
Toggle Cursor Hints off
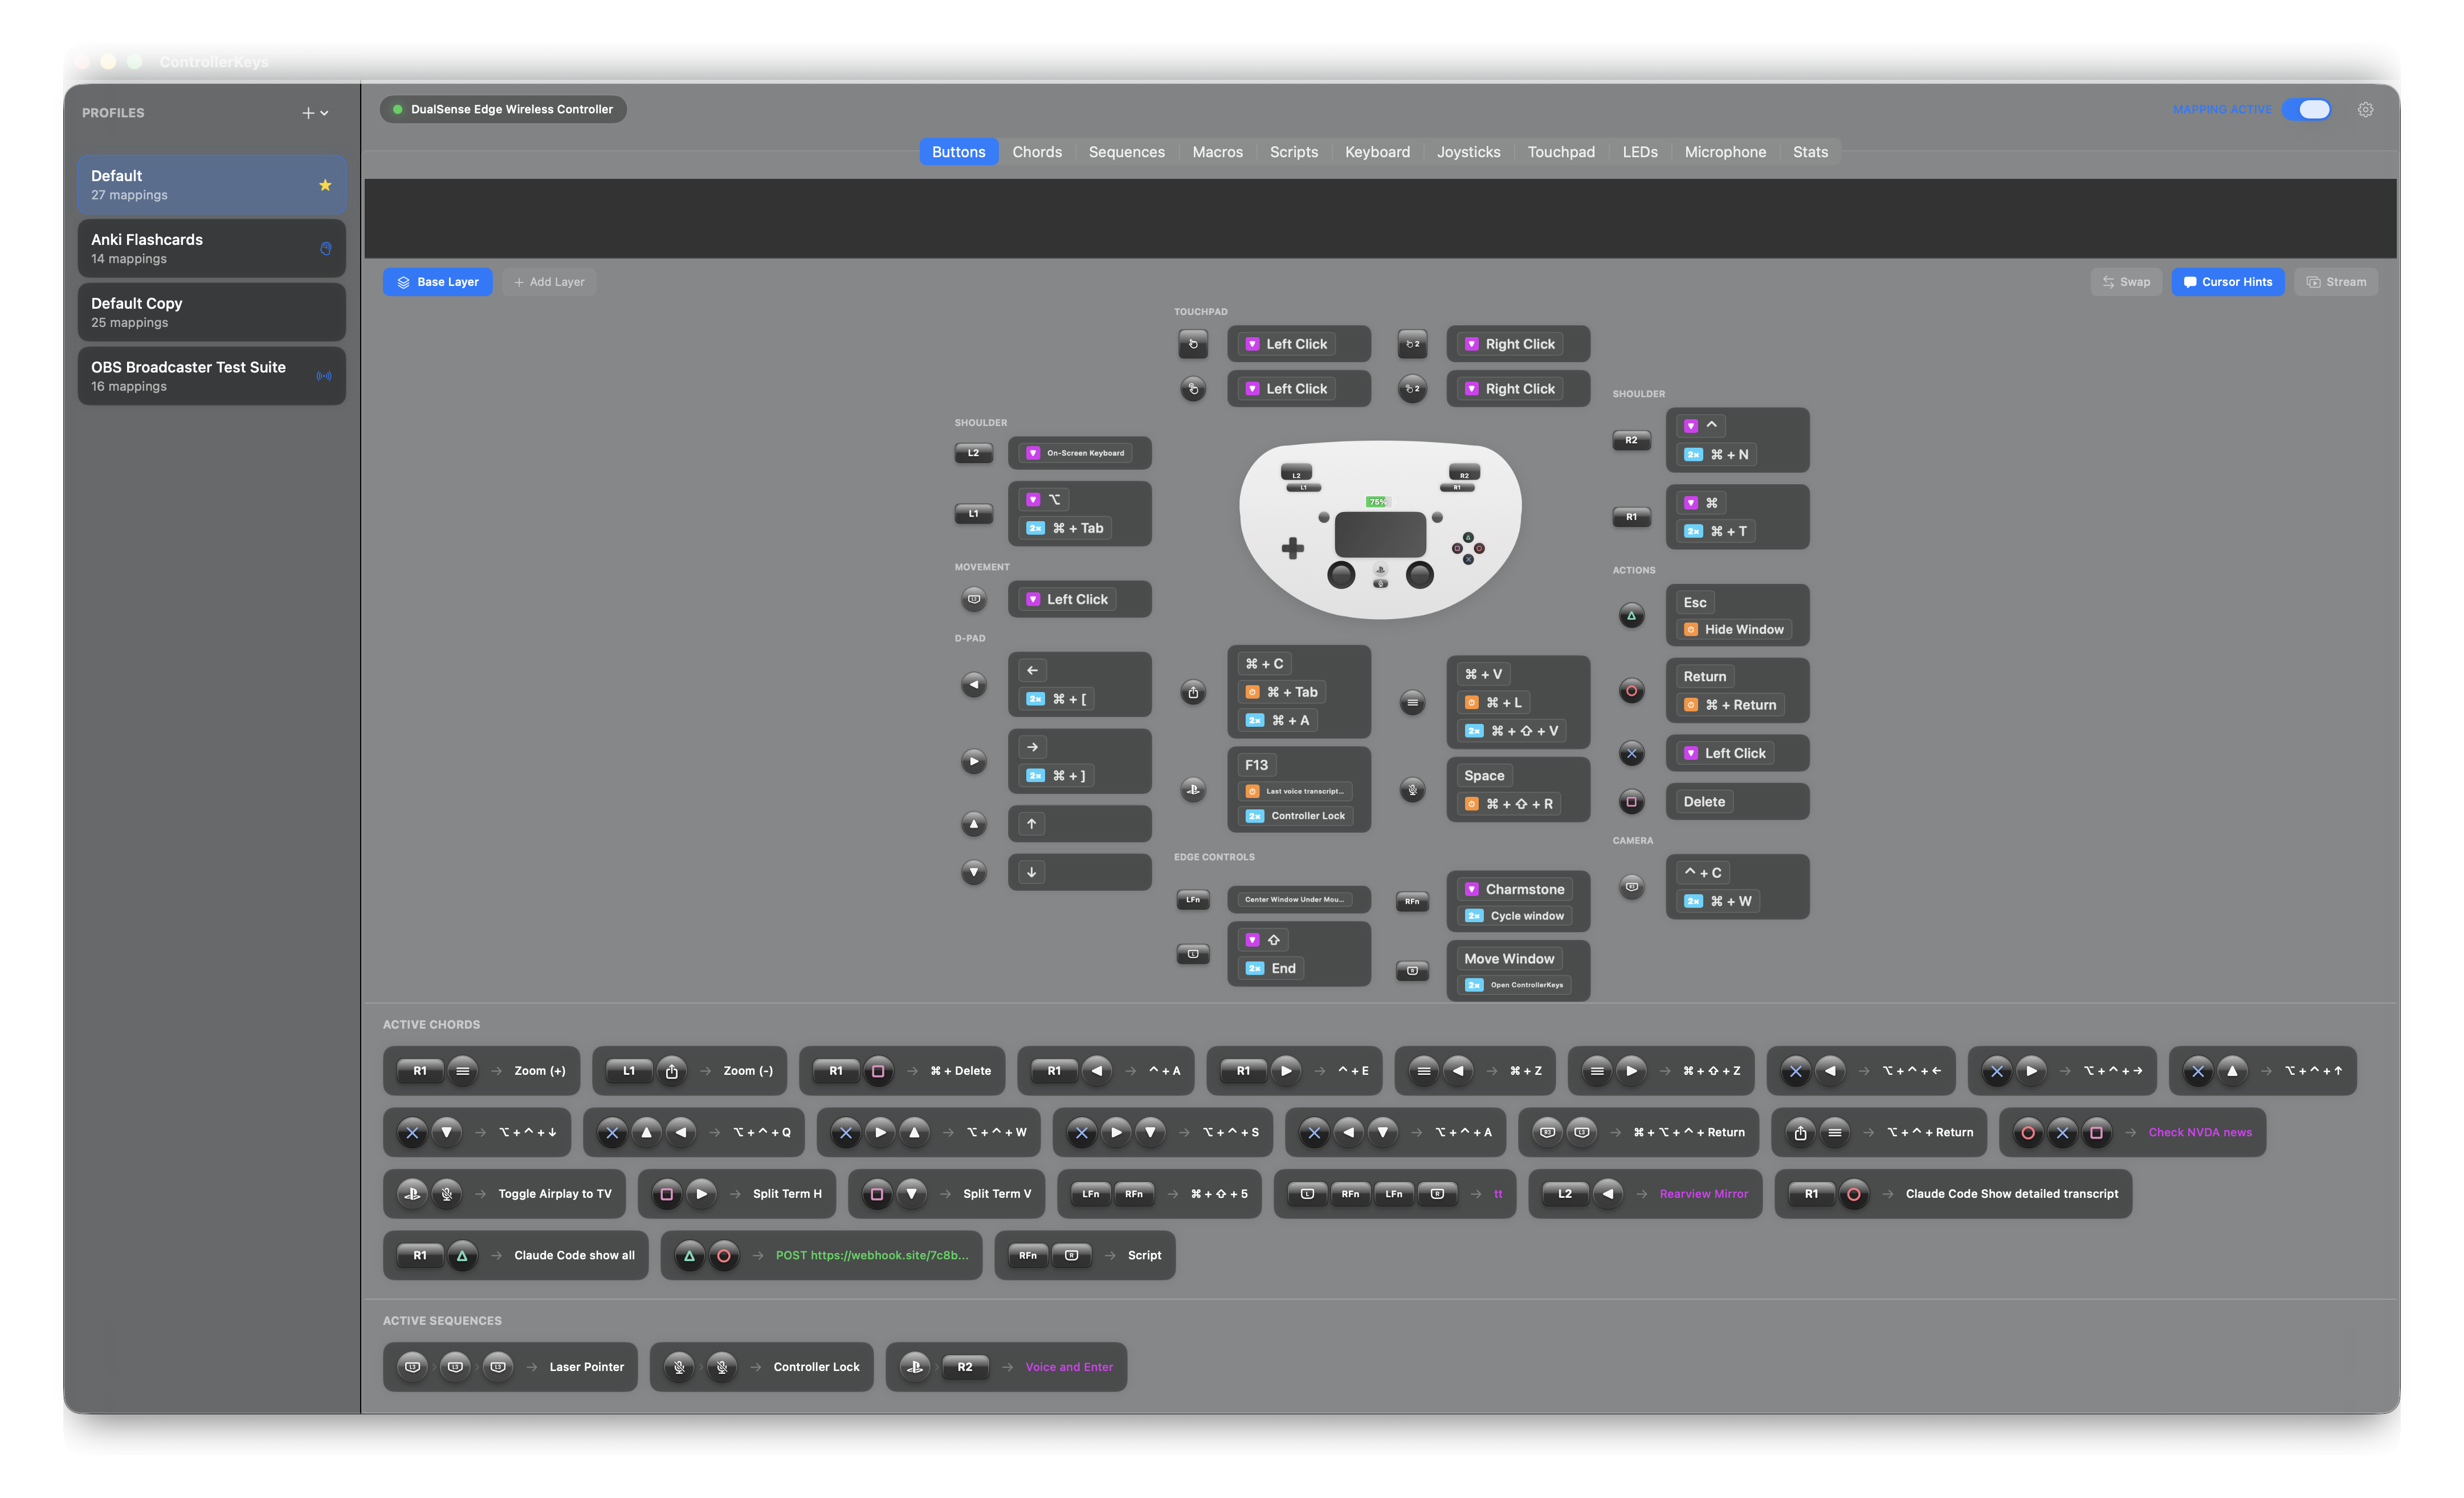(x=2229, y=281)
